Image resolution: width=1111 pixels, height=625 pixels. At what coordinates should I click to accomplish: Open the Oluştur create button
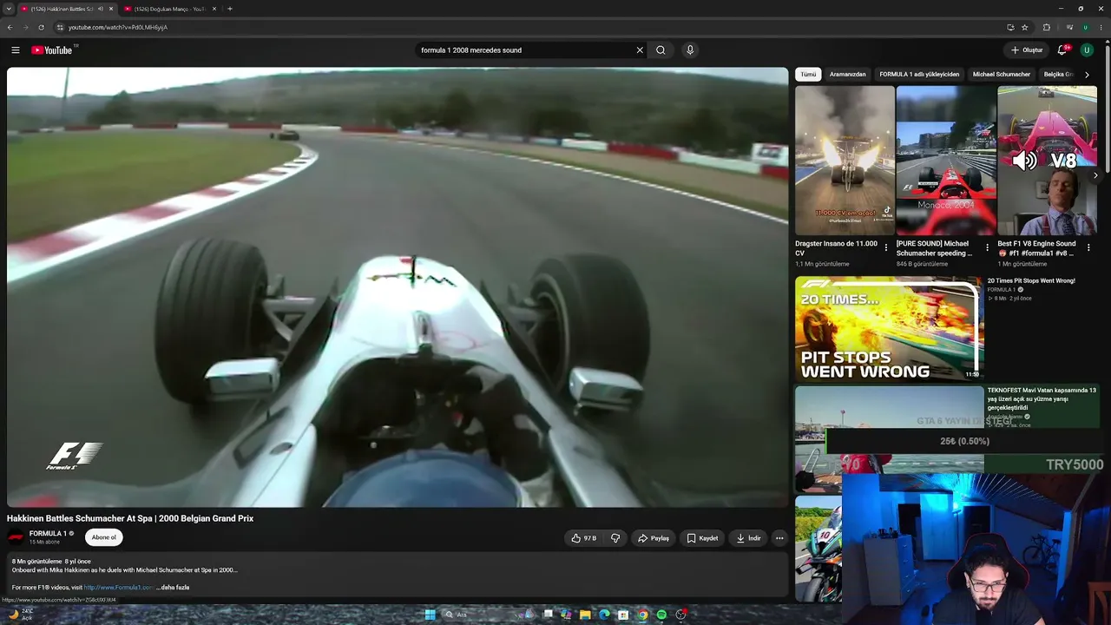[1026, 50]
